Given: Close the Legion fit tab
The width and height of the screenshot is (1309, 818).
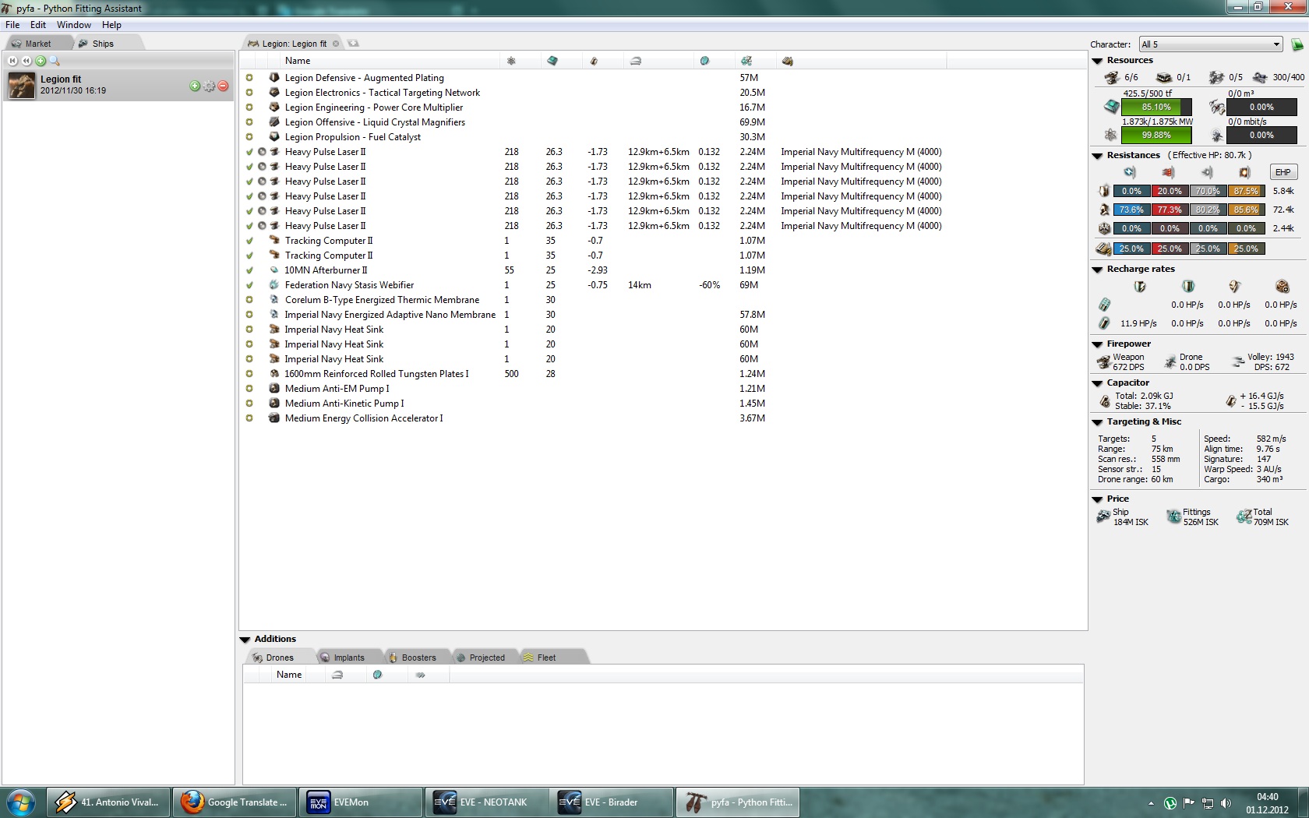Looking at the screenshot, I should tap(336, 44).
